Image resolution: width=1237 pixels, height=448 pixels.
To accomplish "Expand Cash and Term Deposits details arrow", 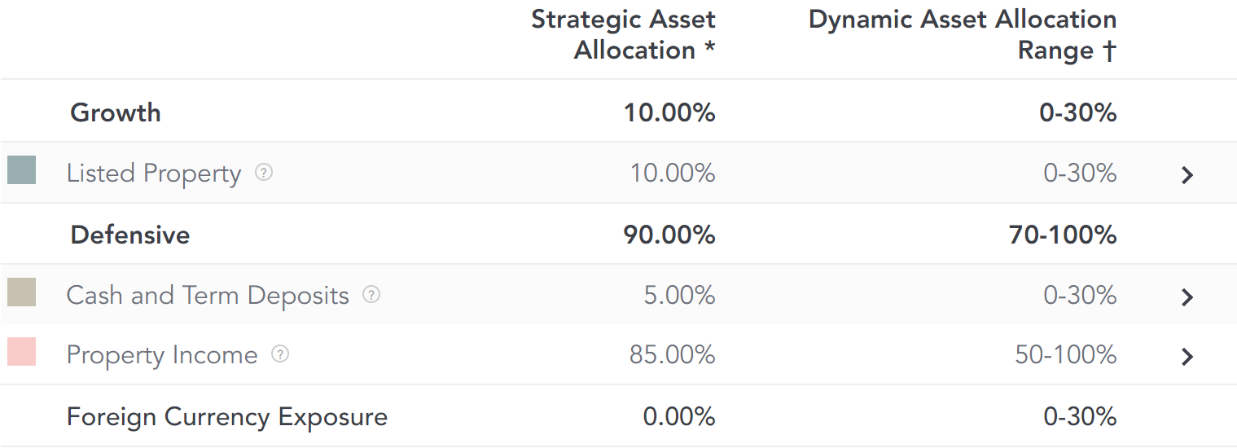I will pyautogui.click(x=1187, y=296).
